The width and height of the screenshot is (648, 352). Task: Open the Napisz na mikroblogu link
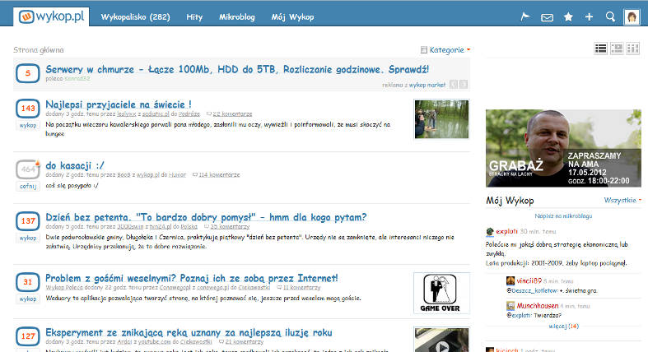[x=563, y=215]
